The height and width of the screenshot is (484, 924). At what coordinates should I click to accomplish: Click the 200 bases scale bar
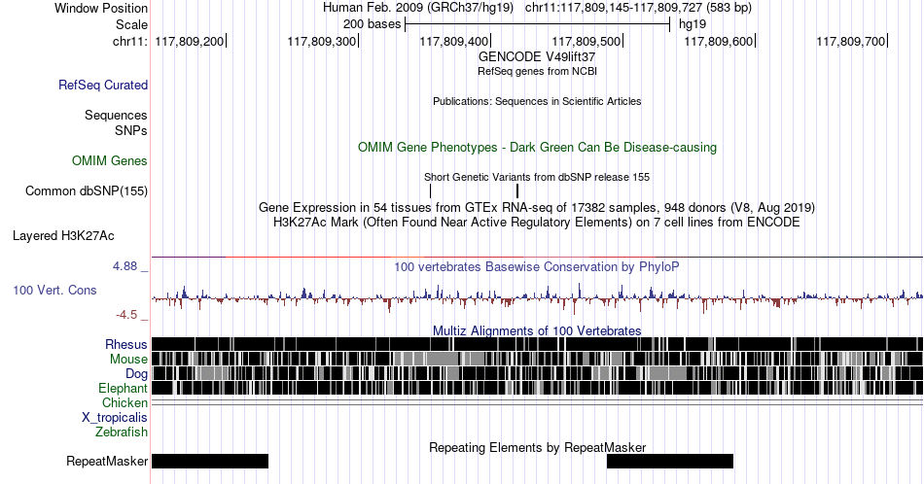(x=538, y=24)
